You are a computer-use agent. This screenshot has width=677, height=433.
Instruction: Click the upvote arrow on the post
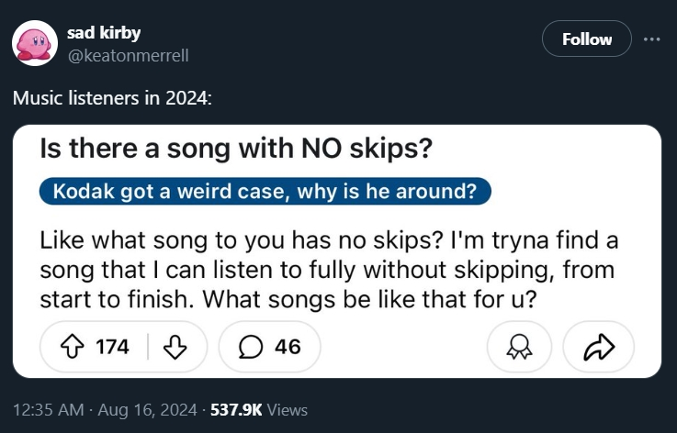pos(73,347)
